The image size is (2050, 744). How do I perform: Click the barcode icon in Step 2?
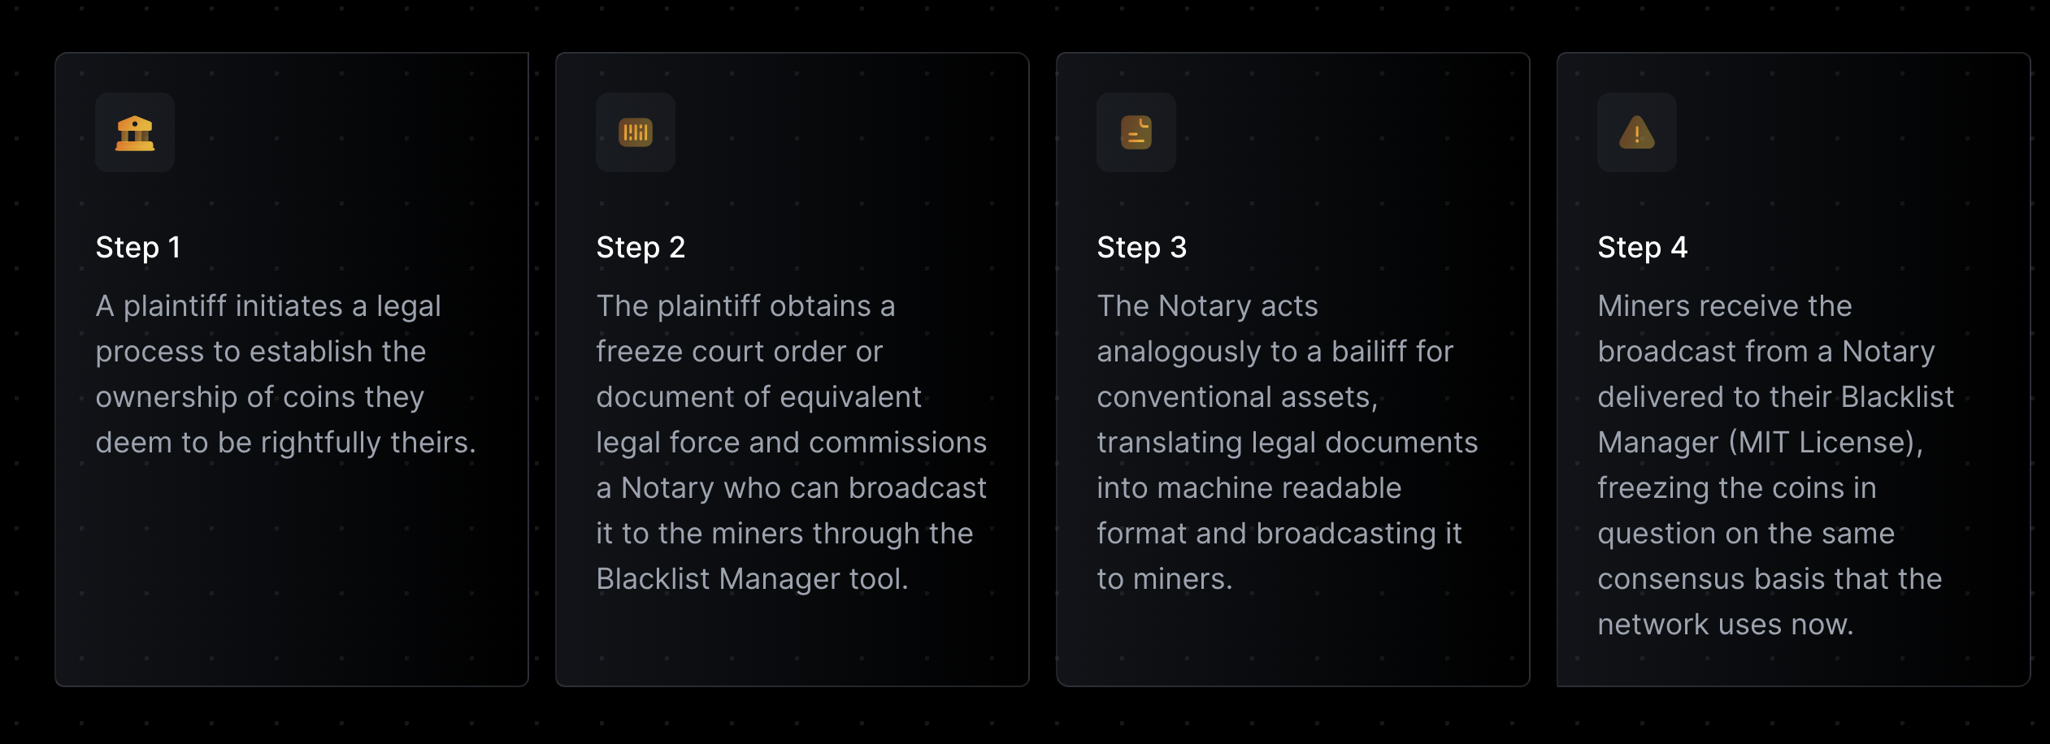(636, 132)
